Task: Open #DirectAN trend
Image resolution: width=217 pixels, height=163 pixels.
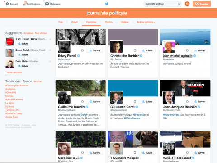Action: coord(10,92)
